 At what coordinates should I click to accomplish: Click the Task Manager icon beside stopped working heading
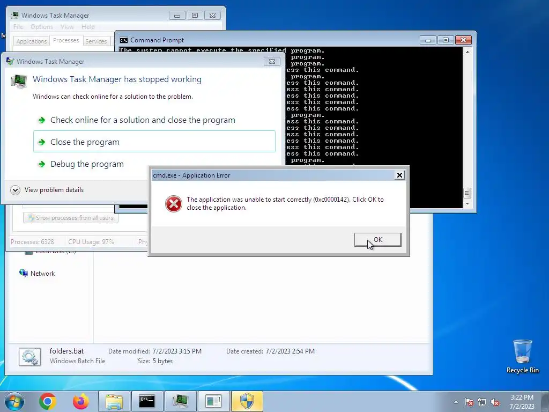19,82
